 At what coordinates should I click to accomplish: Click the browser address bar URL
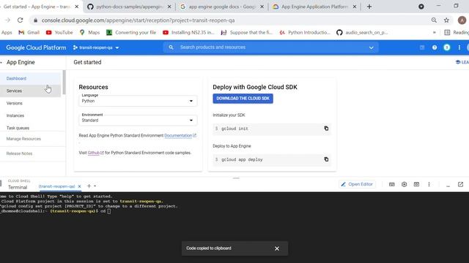pos(139,20)
